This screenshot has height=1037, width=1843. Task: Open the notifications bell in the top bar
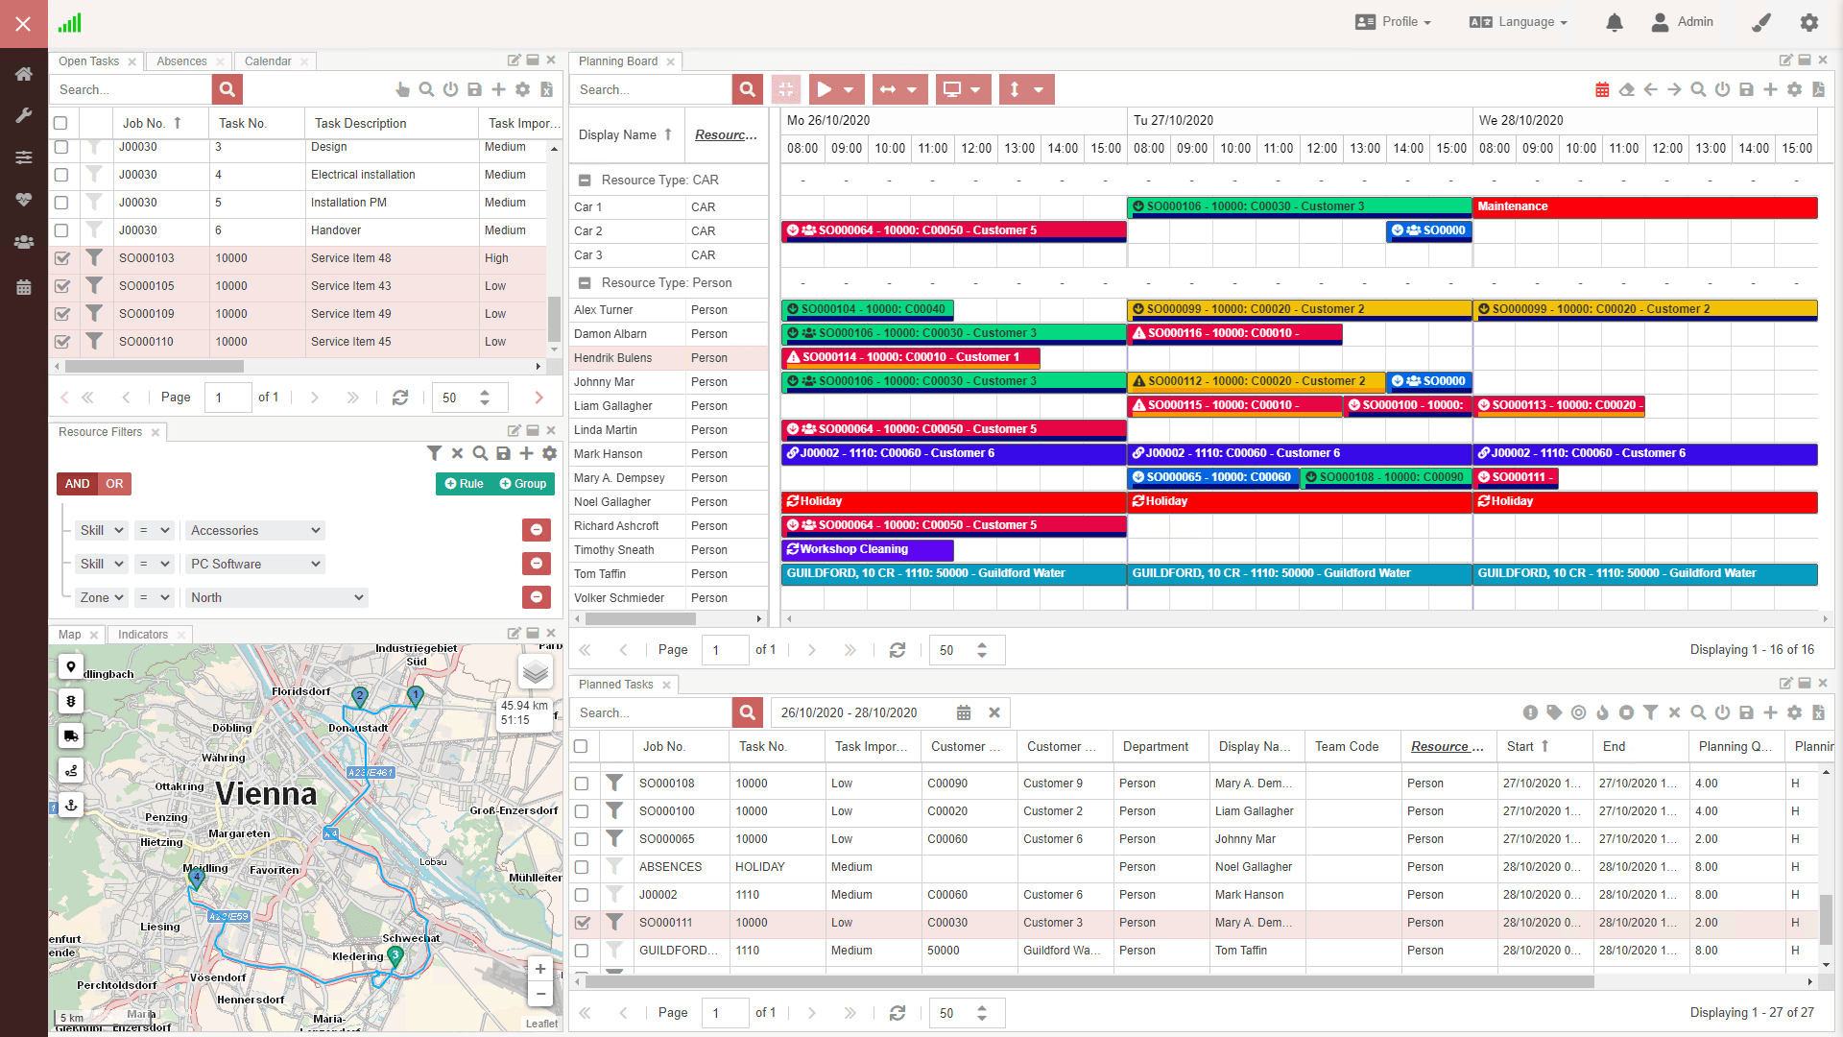(x=1614, y=22)
